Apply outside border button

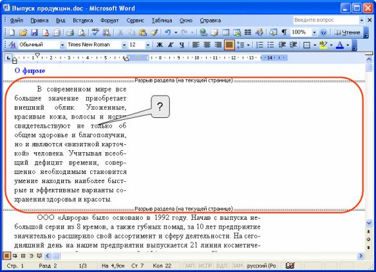pyautogui.click(x=306, y=44)
